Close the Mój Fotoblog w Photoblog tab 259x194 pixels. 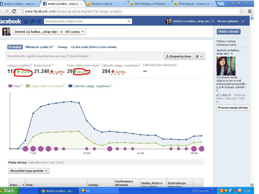point(169,4)
